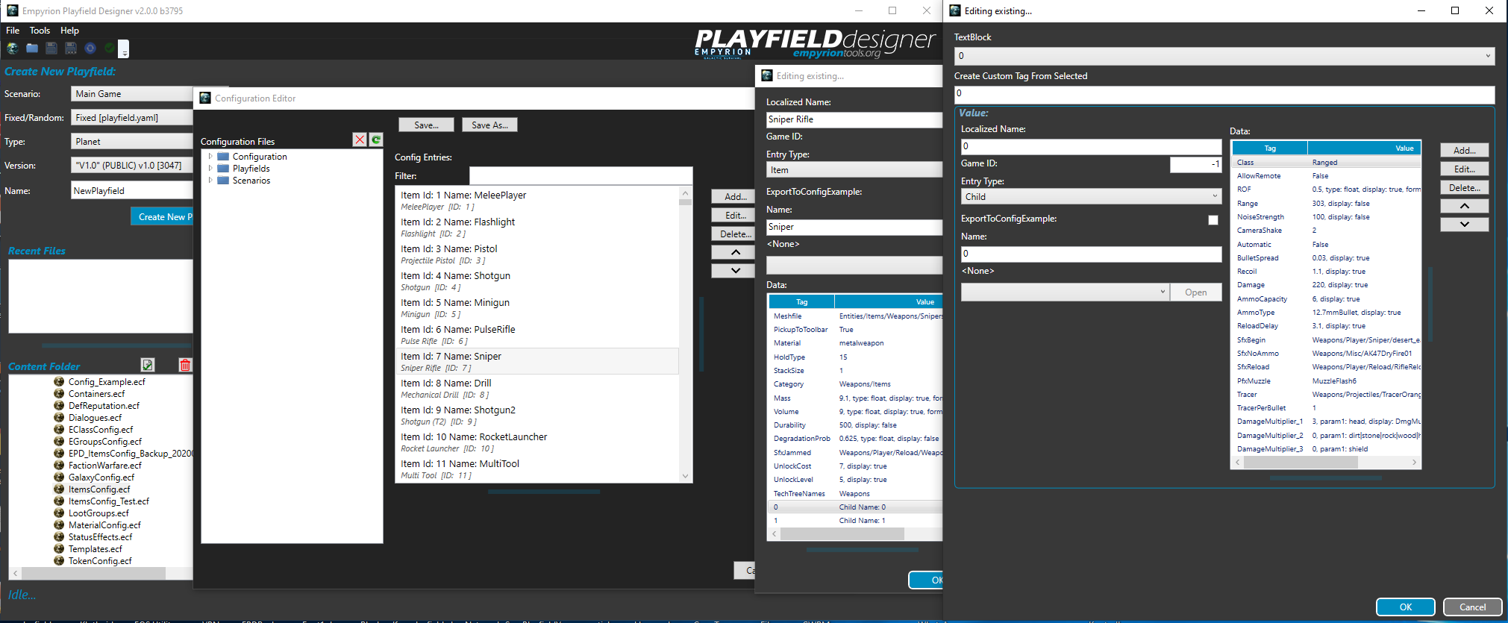The width and height of the screenshot is (1508, 623).
Task: Click the Cancel button at bottom right
Action: (x=1472, y=607)
